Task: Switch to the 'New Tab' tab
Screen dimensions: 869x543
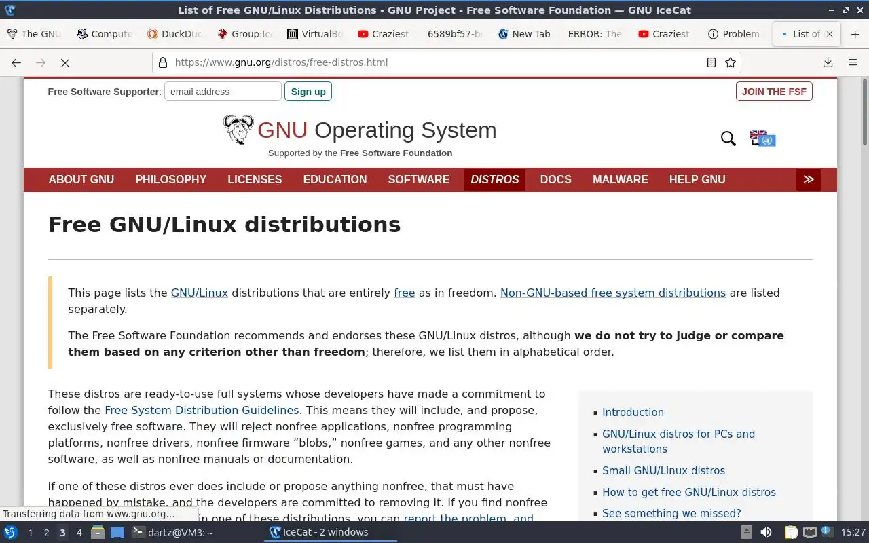Action: [524, 34]
